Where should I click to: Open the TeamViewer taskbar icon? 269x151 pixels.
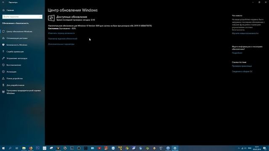pyautogui.click(x=113, y=148)
